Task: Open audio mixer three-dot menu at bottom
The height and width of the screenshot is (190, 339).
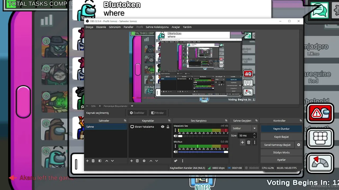Action: point(182,161)
